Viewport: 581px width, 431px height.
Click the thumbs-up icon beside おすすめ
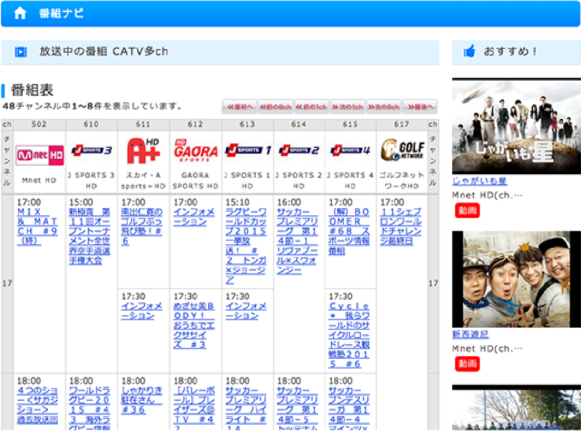click(x=469, y=52)
